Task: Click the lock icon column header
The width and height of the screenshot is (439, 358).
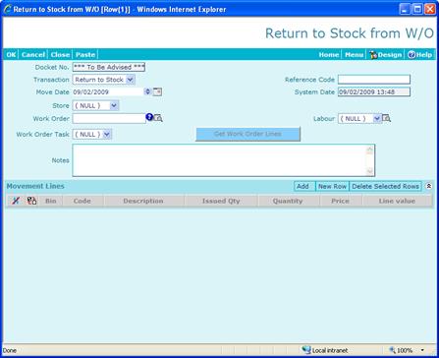Action: (31, 201)
